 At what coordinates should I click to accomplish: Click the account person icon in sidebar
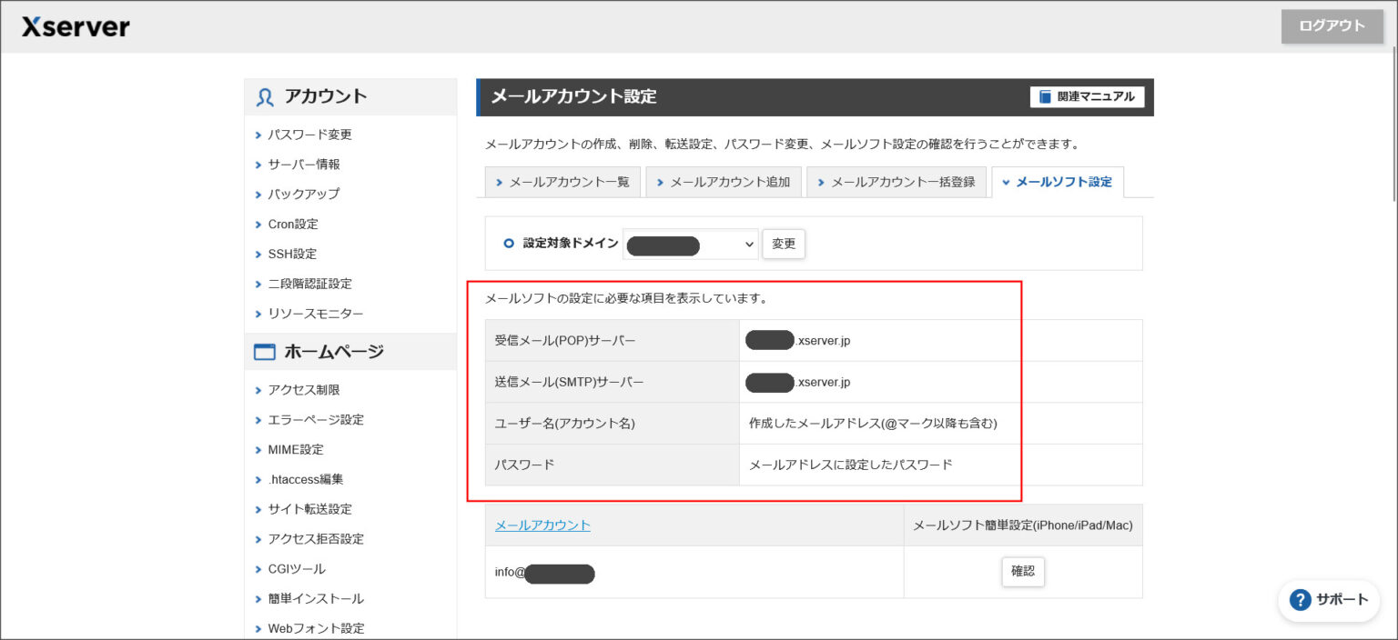265,97
